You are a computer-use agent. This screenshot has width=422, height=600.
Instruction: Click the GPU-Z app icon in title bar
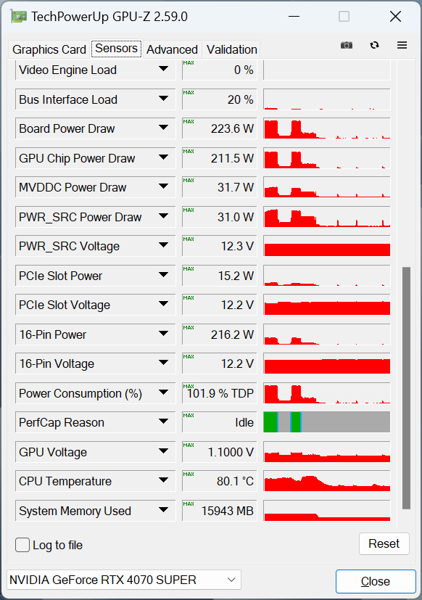pyautogui.click(x=19, y=17)
